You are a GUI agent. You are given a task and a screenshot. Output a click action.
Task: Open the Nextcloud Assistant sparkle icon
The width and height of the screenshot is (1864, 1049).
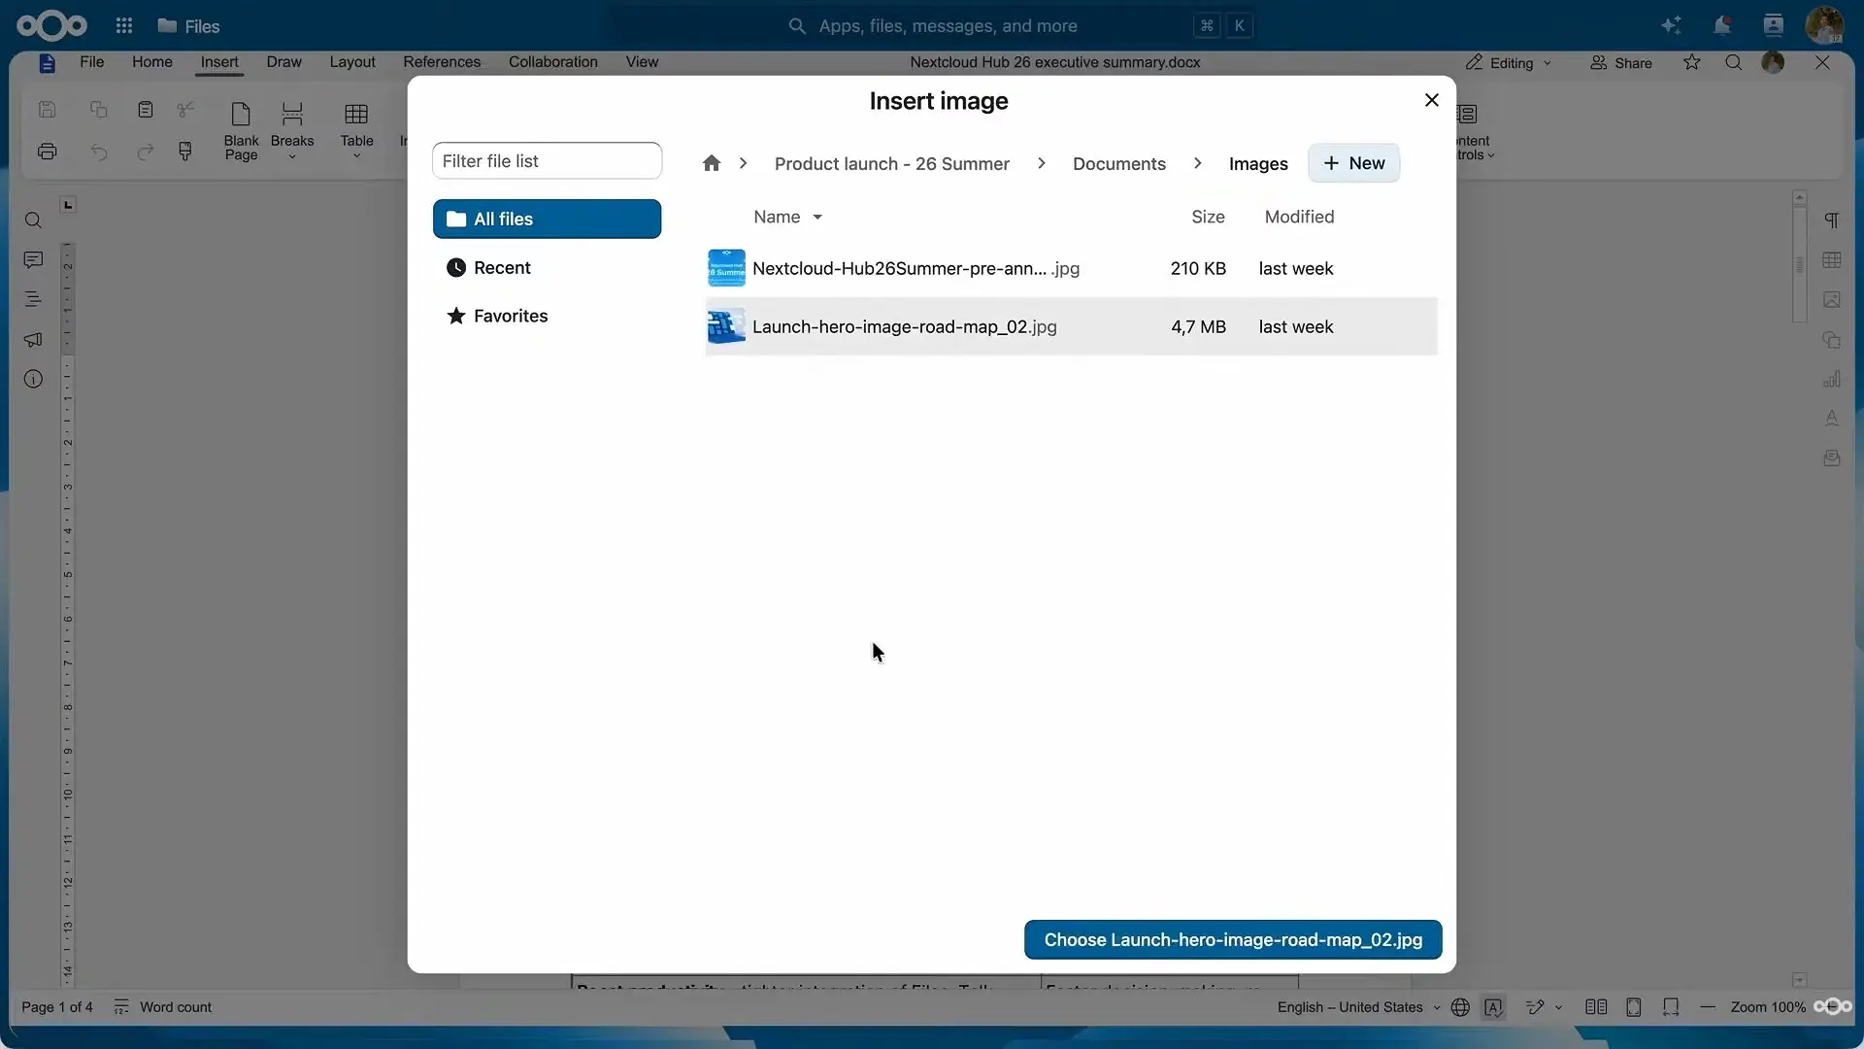coord(1671,26)
